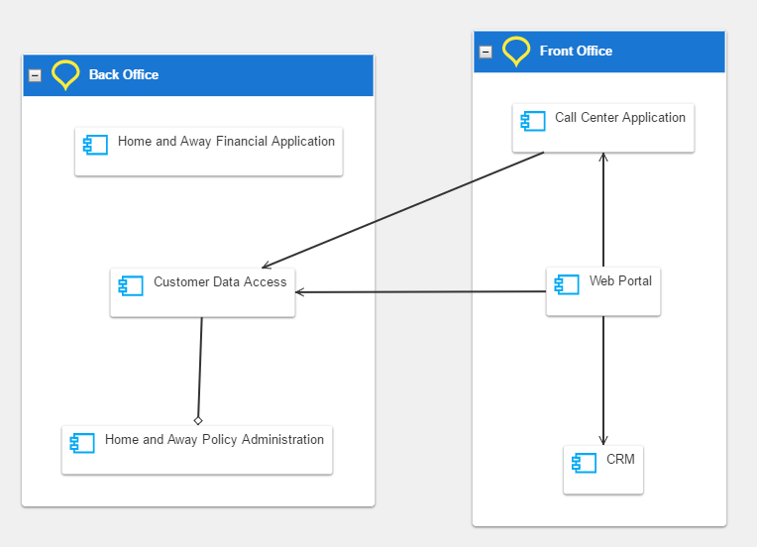Image resolution: width=757 pixels, height=547 pixels.
Task: Collapse the Back Office group
Action: point(35,75)
